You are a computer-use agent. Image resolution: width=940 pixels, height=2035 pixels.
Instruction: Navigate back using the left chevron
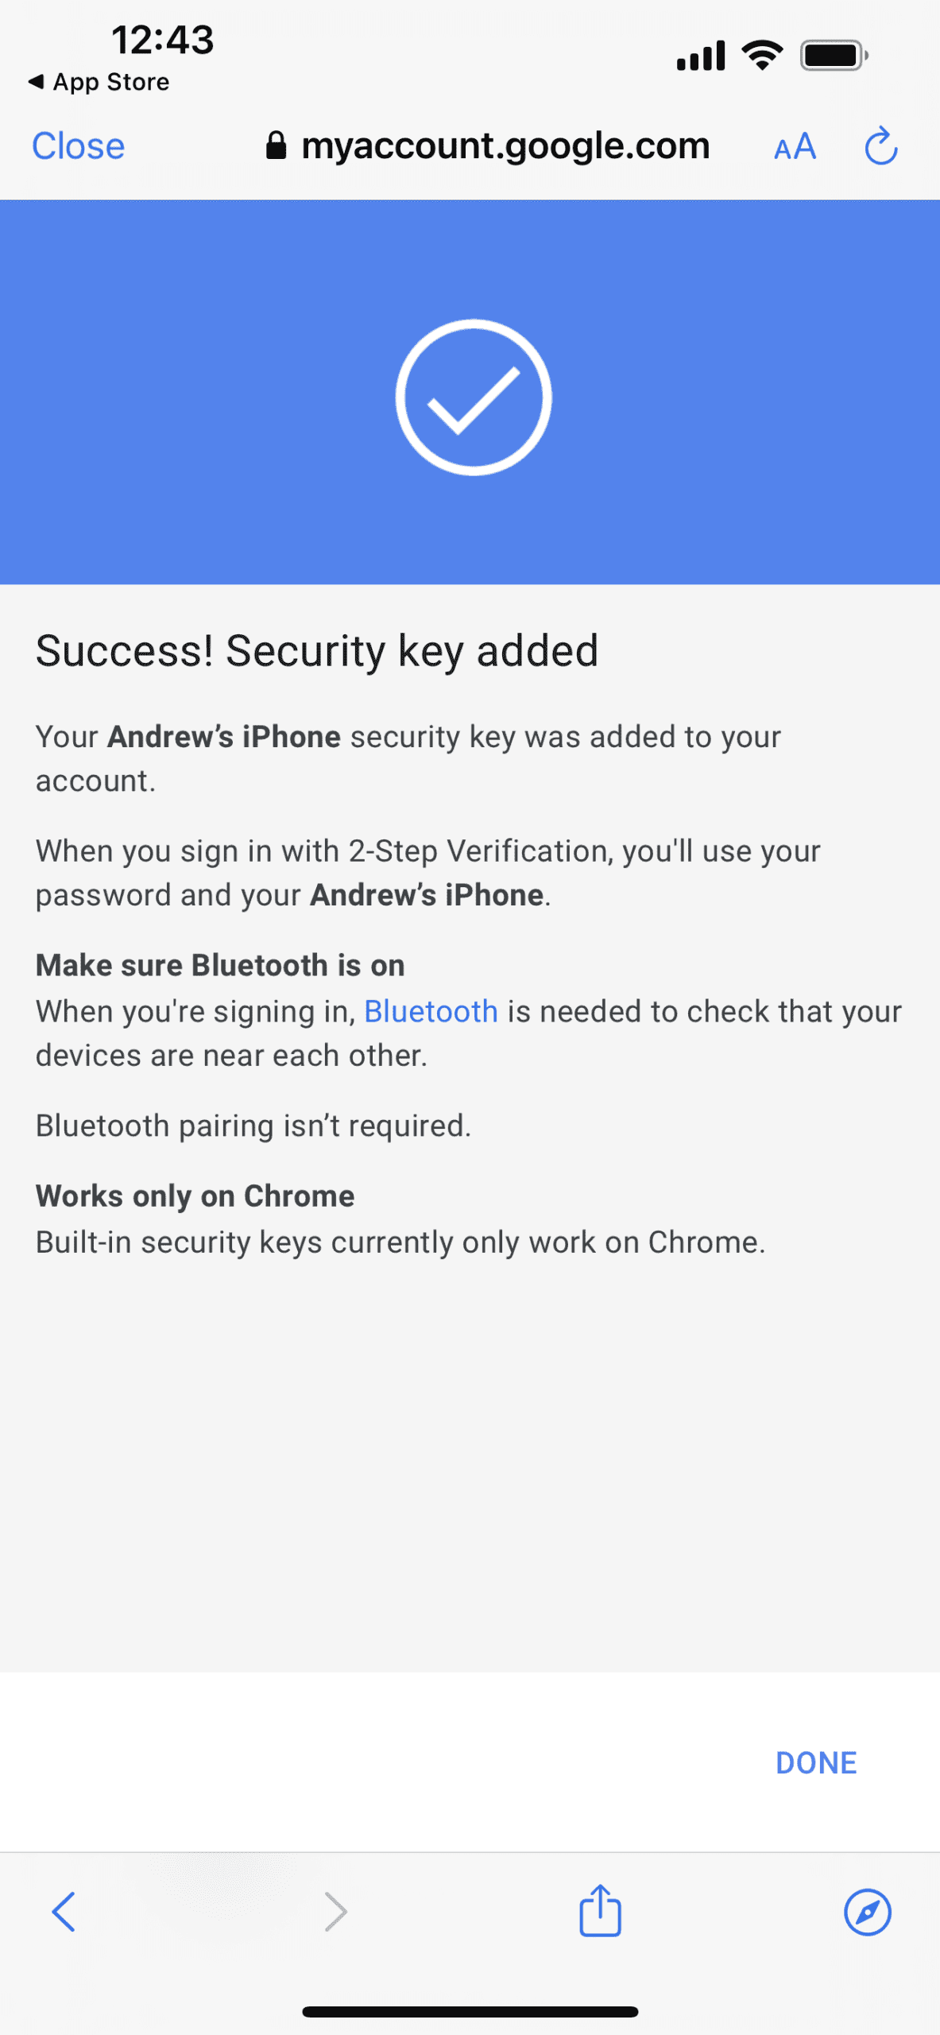coord(65,1913)
